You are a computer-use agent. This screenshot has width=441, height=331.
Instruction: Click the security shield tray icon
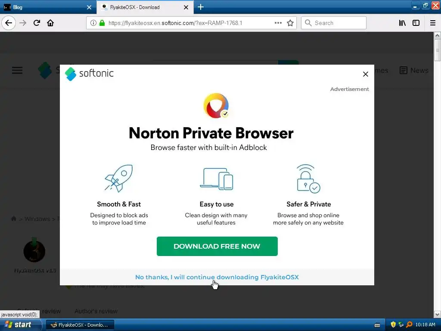click(393, 325)
